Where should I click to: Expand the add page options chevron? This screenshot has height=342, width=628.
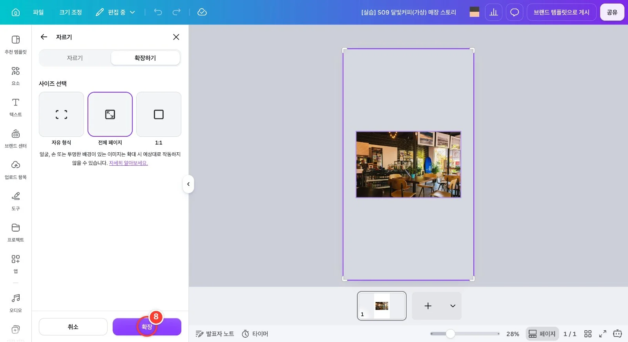(453, 306)
